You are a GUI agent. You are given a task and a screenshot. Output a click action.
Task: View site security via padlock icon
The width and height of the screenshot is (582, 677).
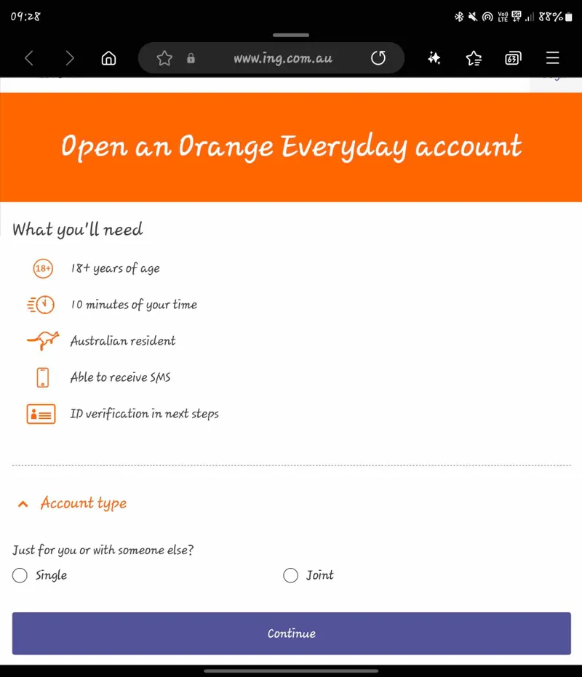[x=191, y=58]
